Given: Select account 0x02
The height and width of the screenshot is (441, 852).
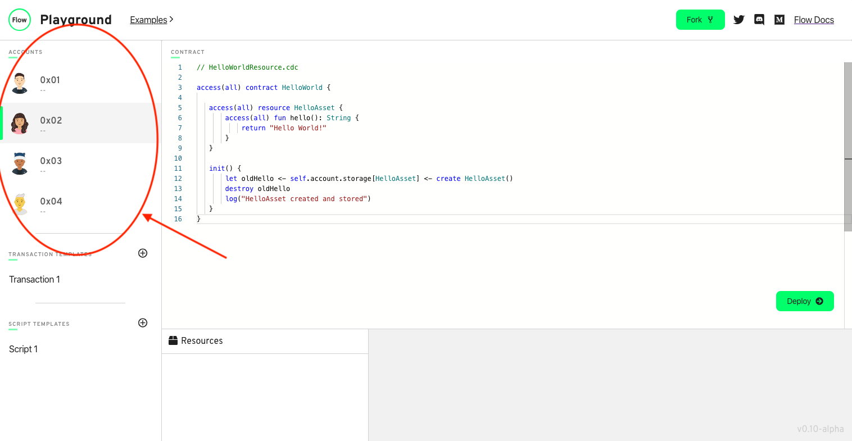Looking at the screenshot, I should 80,123.
